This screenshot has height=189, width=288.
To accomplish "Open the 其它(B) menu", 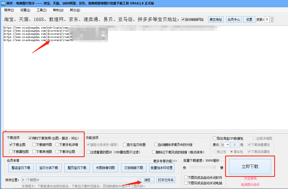I will tap(75, 10).
